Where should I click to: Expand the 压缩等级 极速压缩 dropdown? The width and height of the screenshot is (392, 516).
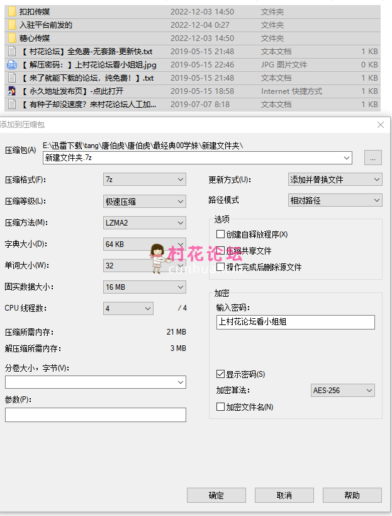145,202
